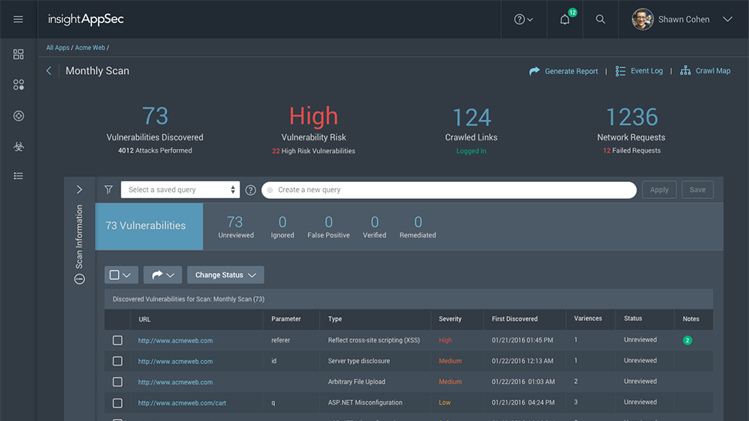Click the search magnifier icon
Viewport: 749px width, 421px height.
(600, 20)
